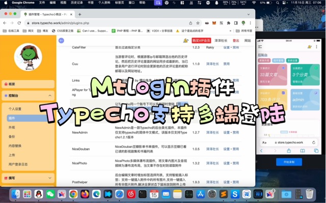Open Finder in the Dock
This screenshot has width=326, height=203.
(x=16, y=194)
